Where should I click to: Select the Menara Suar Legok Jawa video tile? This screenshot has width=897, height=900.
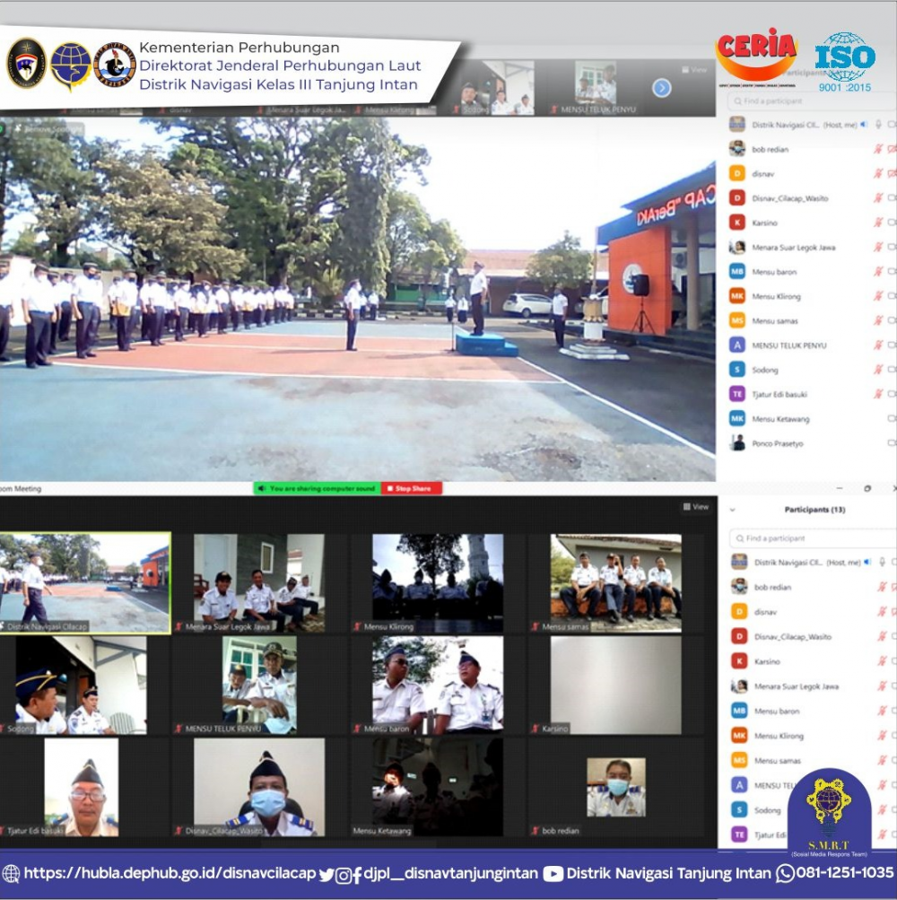[259, 583]
